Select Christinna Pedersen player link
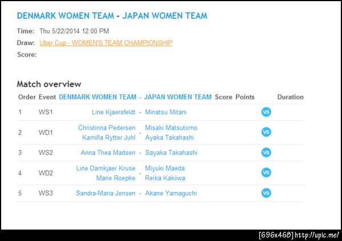The image size is (342, 241). coord(107,128)
